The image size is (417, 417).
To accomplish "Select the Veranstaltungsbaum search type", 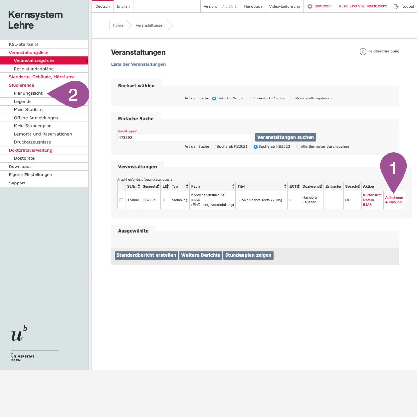I will (293, 98).
